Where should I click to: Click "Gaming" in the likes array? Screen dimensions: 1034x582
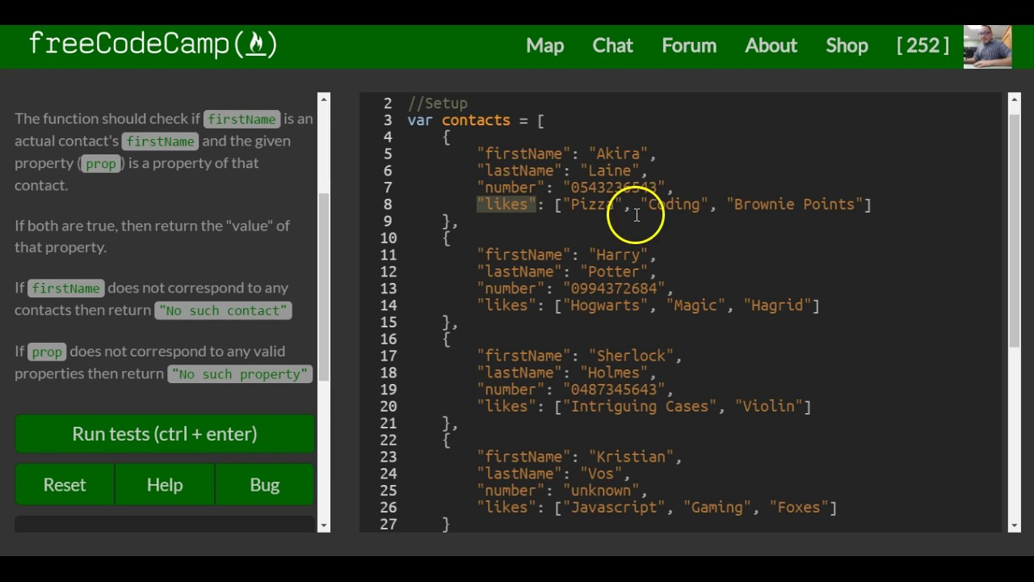point(717,508)
